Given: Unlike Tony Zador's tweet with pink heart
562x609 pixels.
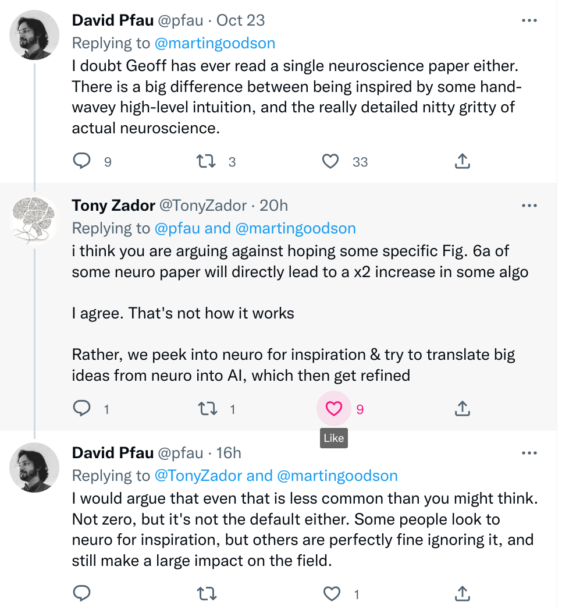Looking at the screenshot, I should point(334,409).
